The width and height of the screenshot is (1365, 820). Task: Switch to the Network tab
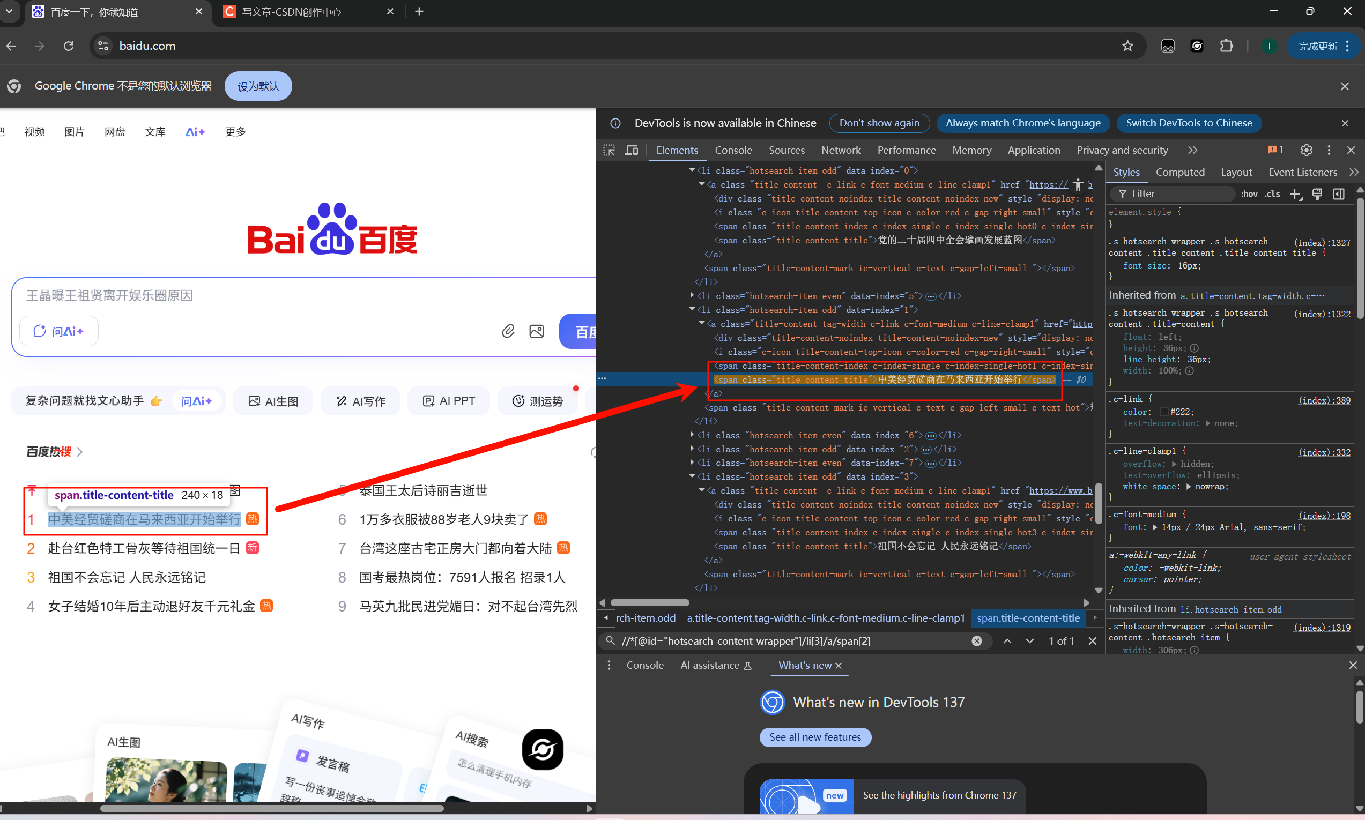[841, 150]
